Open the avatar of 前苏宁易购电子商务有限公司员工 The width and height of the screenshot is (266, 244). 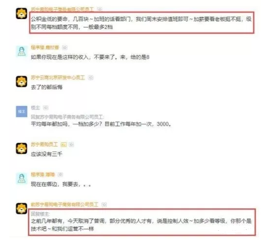(x=21, y=208)
